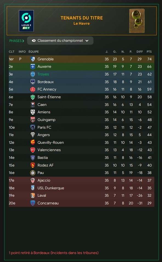
Task: Click Le Havre title holder link
Action: pos(81,23)
